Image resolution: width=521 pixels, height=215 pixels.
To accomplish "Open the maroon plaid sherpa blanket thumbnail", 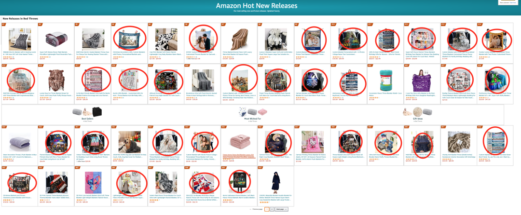I will click(56, 40).
